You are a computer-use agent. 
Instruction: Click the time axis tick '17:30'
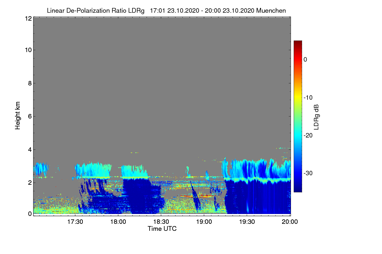point(75,222)
